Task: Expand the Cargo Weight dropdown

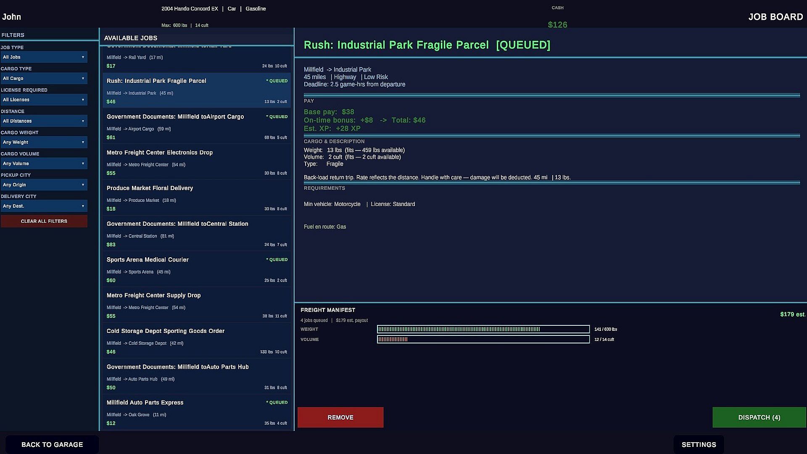Action: (x=44, y=143)
